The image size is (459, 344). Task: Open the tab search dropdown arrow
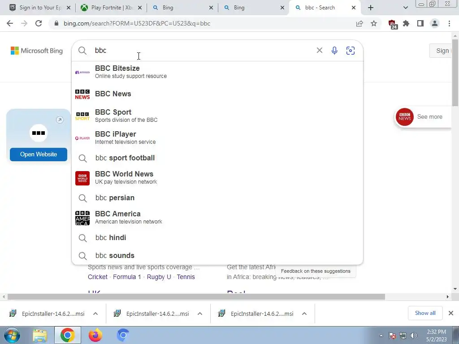pos(405,8)
